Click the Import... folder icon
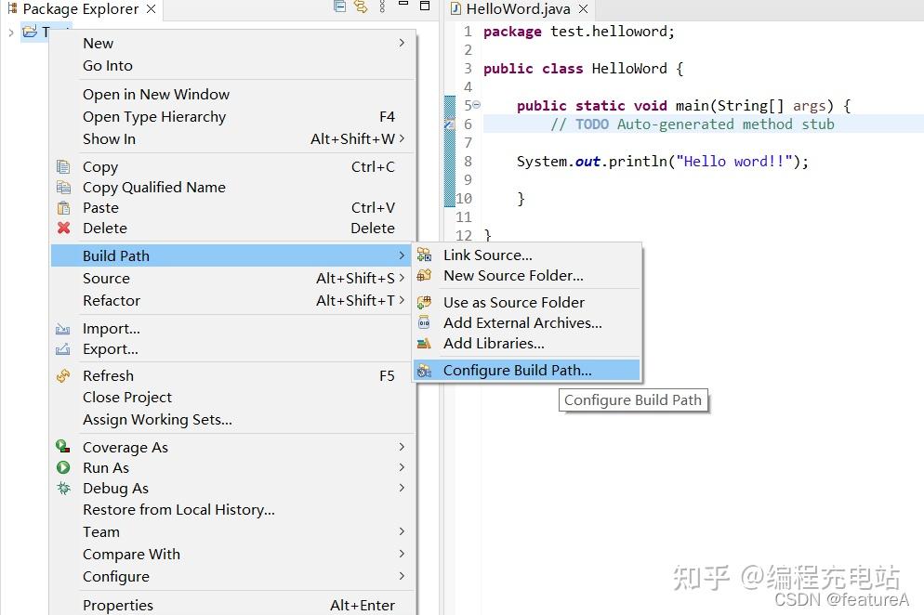924x615 pixels. click(x=64, y=328)
